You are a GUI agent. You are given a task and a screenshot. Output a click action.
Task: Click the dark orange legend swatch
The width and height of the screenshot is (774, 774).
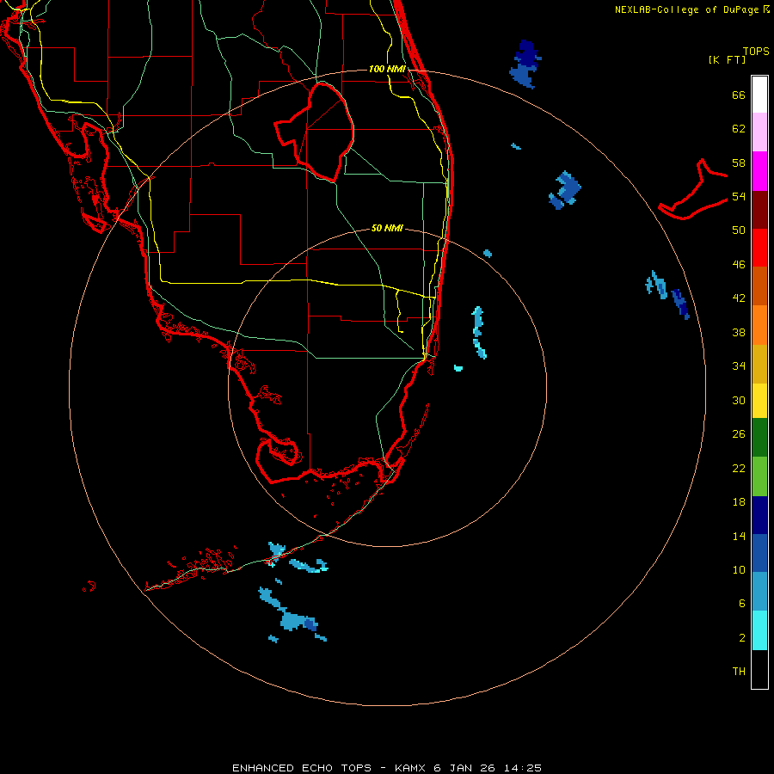point(759,286)
